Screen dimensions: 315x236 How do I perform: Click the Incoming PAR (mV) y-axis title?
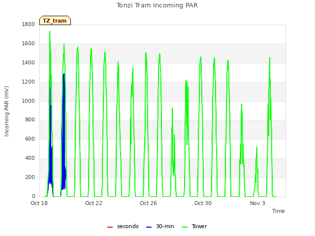pyautogui.click(x=6, y=112)
